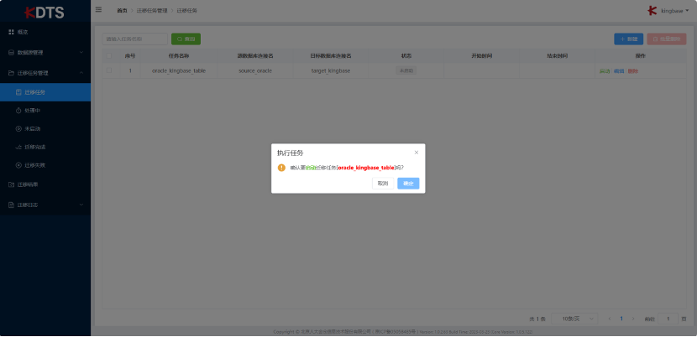Image resolution: width=697 pixels, height=337 pixels.
Task: Click the 状态 column header
Action: pyautogui.click(x=406, y=56)
